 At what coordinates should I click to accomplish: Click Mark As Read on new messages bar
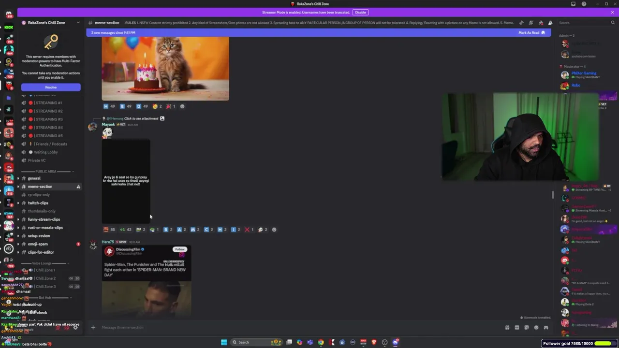point(532,32)
